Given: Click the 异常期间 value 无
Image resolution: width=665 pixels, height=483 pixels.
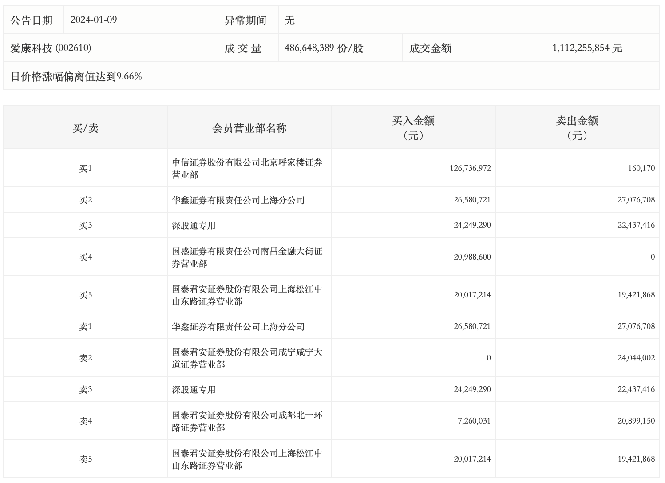Looking at the screenshot, I should click(289, 20).
